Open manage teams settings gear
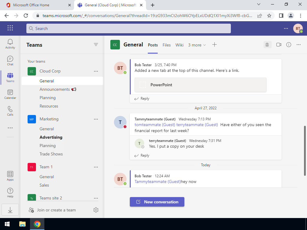Image resolution: width=307 pixels, height=230 pixels. click(96, 210)
